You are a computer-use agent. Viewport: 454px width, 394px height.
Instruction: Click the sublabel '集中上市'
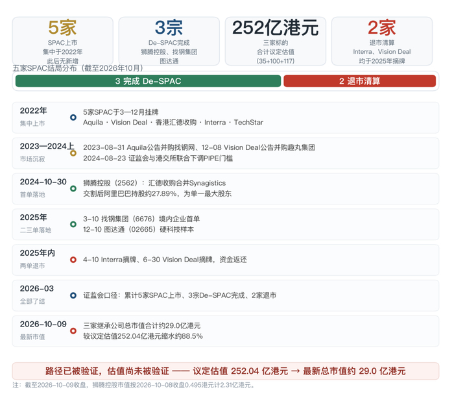(32, 123)
